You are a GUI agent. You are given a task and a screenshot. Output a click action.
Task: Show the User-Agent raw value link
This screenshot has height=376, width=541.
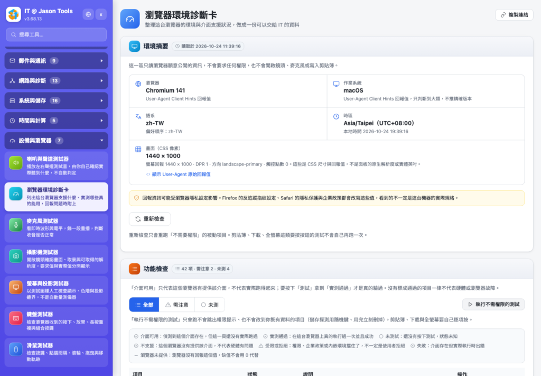tap(178, 175)
